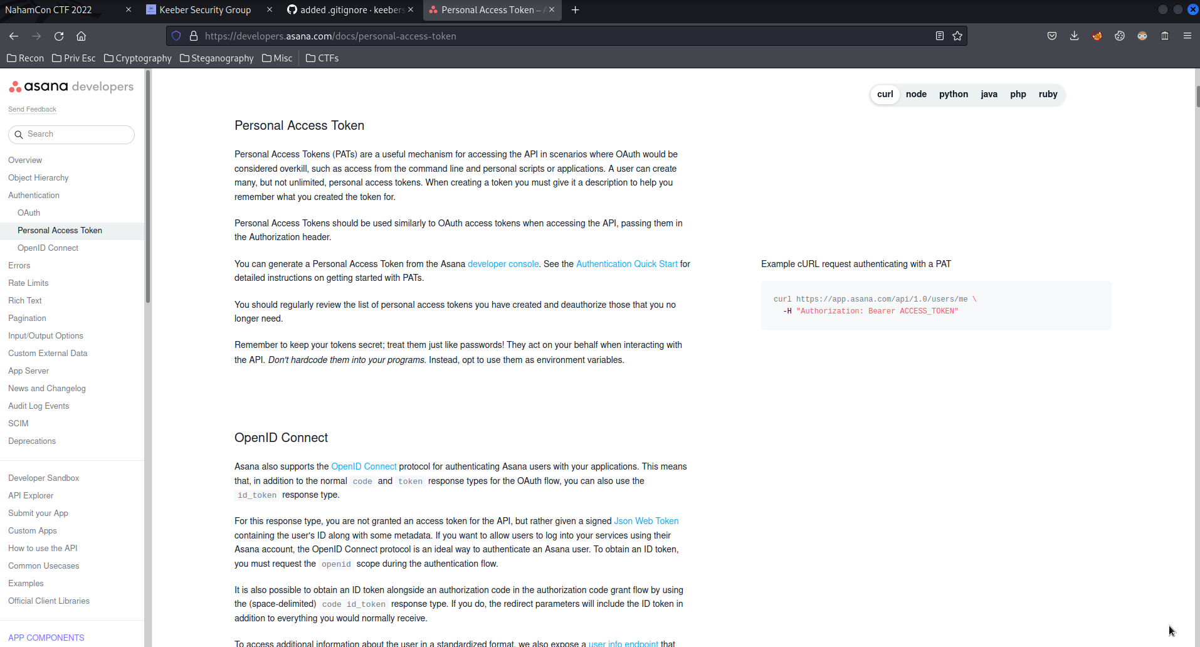1200x647 pixels.
Task: Reload the current page
Action: 59,36
